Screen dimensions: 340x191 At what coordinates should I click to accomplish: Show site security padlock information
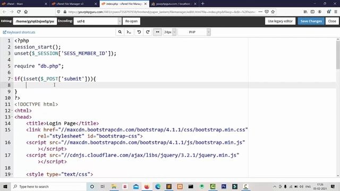(65, 12)
